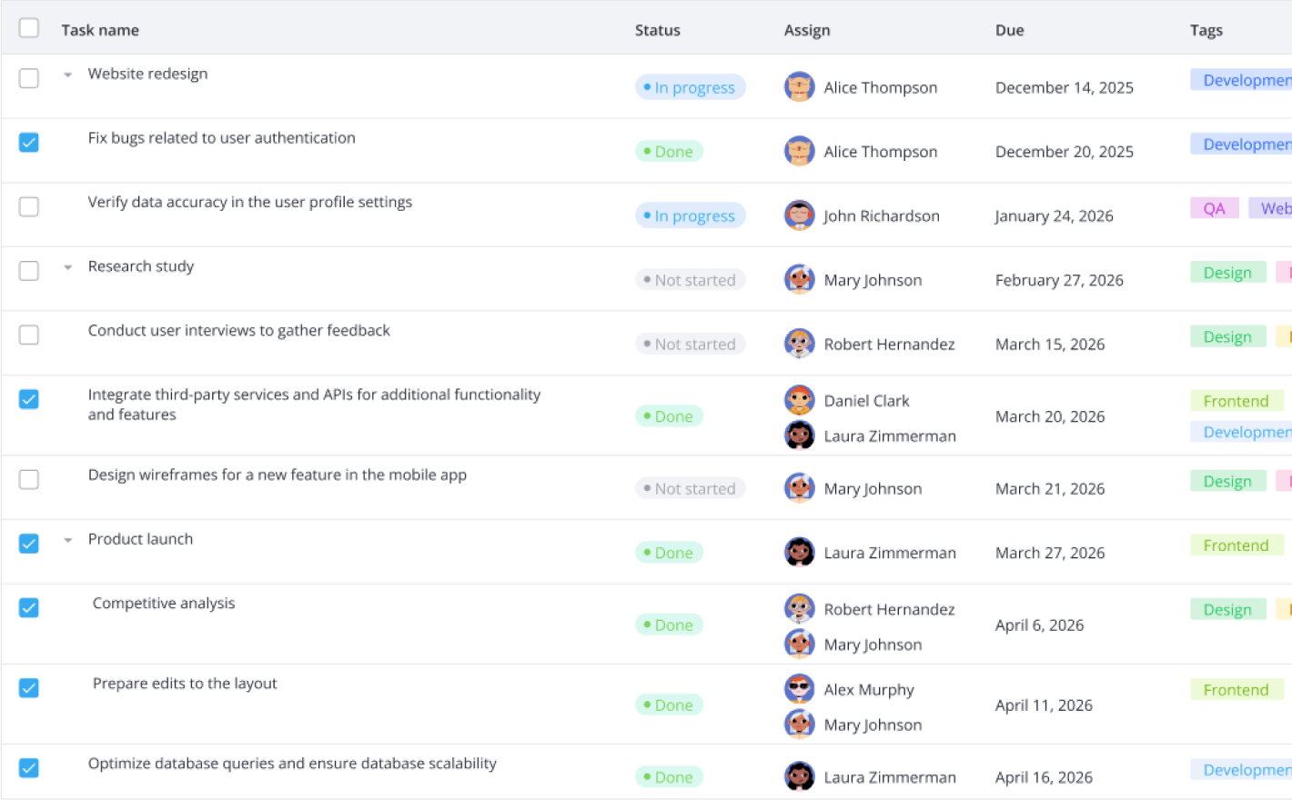Click Daniel Clark's avatar icon
Image resolution: width=1292 pixels, height=800 pixels.
coord(799,400)
